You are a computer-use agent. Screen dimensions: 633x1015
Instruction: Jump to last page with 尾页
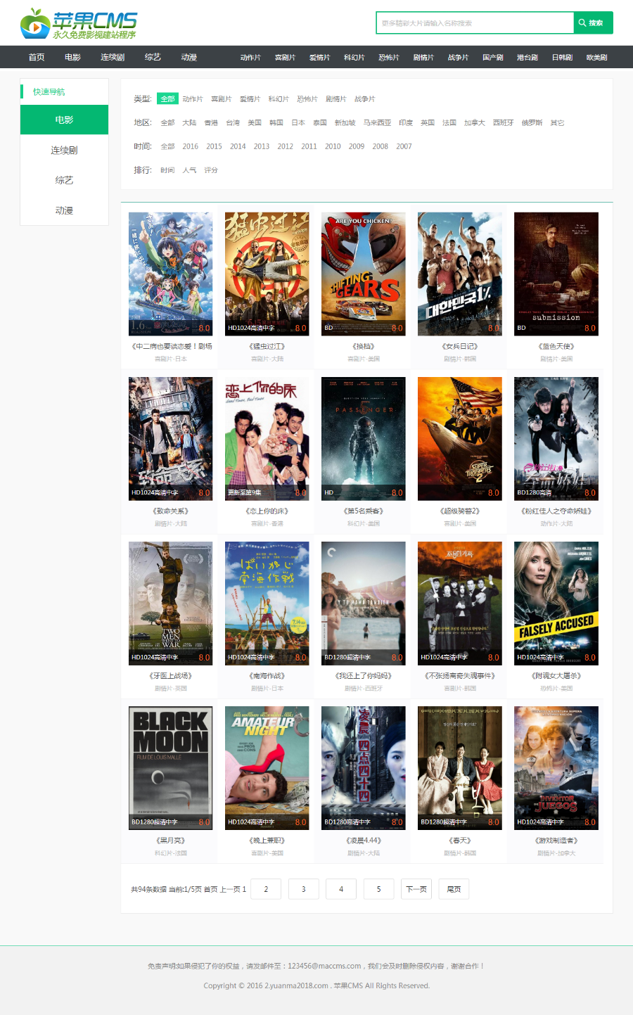pyautogui.click(x=454, y=889)
